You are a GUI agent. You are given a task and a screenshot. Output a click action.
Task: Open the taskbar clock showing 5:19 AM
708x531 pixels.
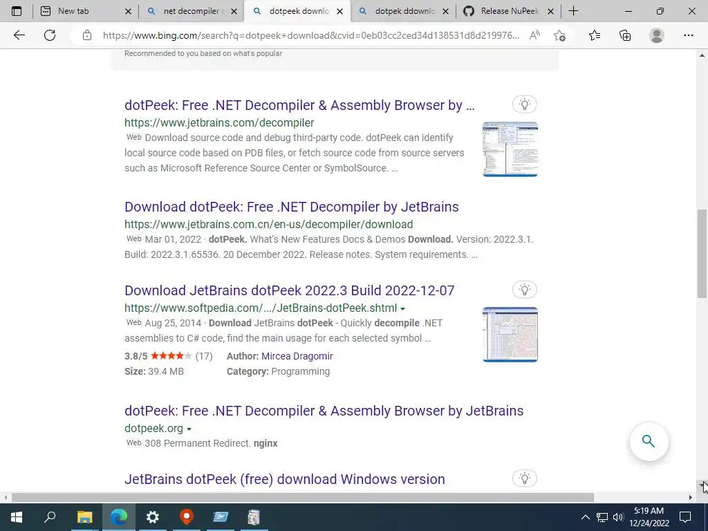pyautogui.click(x=649, y=517)
